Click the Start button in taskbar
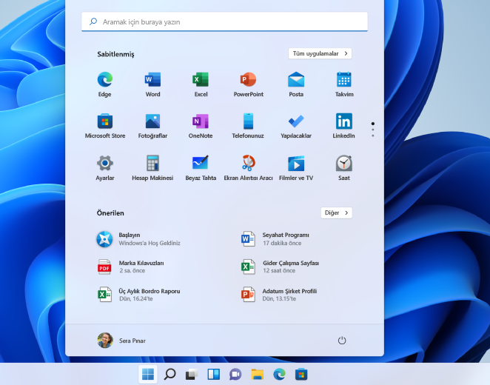 [x=148, y=374]
